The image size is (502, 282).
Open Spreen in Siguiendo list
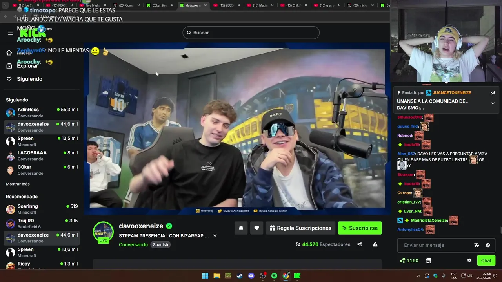42,141
